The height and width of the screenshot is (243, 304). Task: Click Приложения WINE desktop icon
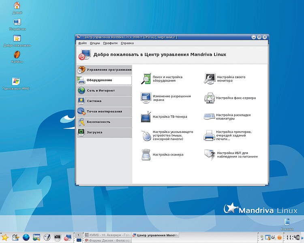16,84
